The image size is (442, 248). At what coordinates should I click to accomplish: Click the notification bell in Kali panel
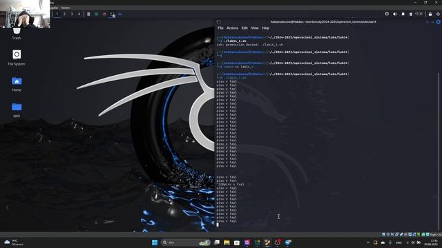(403, 14)
